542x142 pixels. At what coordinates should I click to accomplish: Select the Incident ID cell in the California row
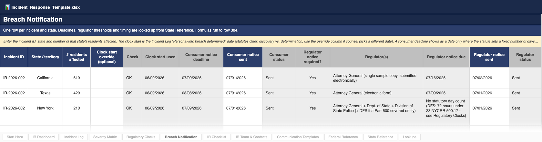pyautogui.click(x=14, y=78)
